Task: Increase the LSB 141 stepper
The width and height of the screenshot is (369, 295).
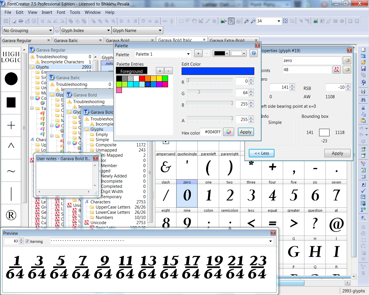Action: [292, 86]
